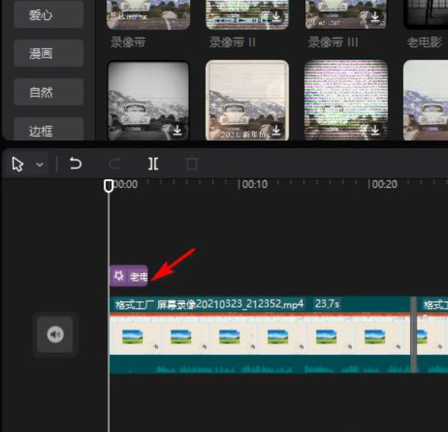Screen dimensions: 448x432
Task: Download the 录像带 effect
Action: (177, 16)
